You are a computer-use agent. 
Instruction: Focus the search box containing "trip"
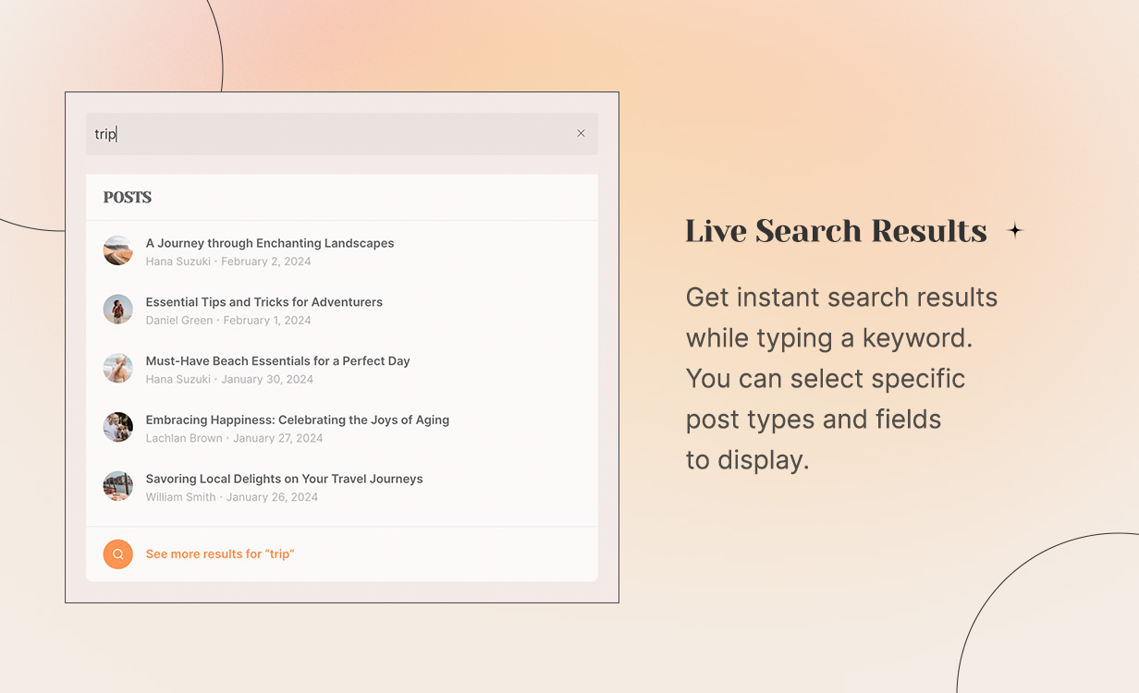[333, 134]
